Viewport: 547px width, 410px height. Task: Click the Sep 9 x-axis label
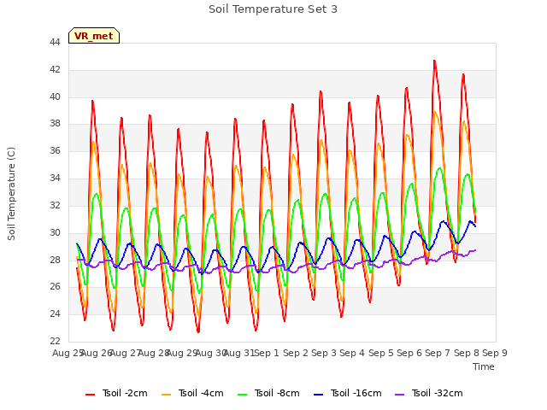[x=495, y=353]
